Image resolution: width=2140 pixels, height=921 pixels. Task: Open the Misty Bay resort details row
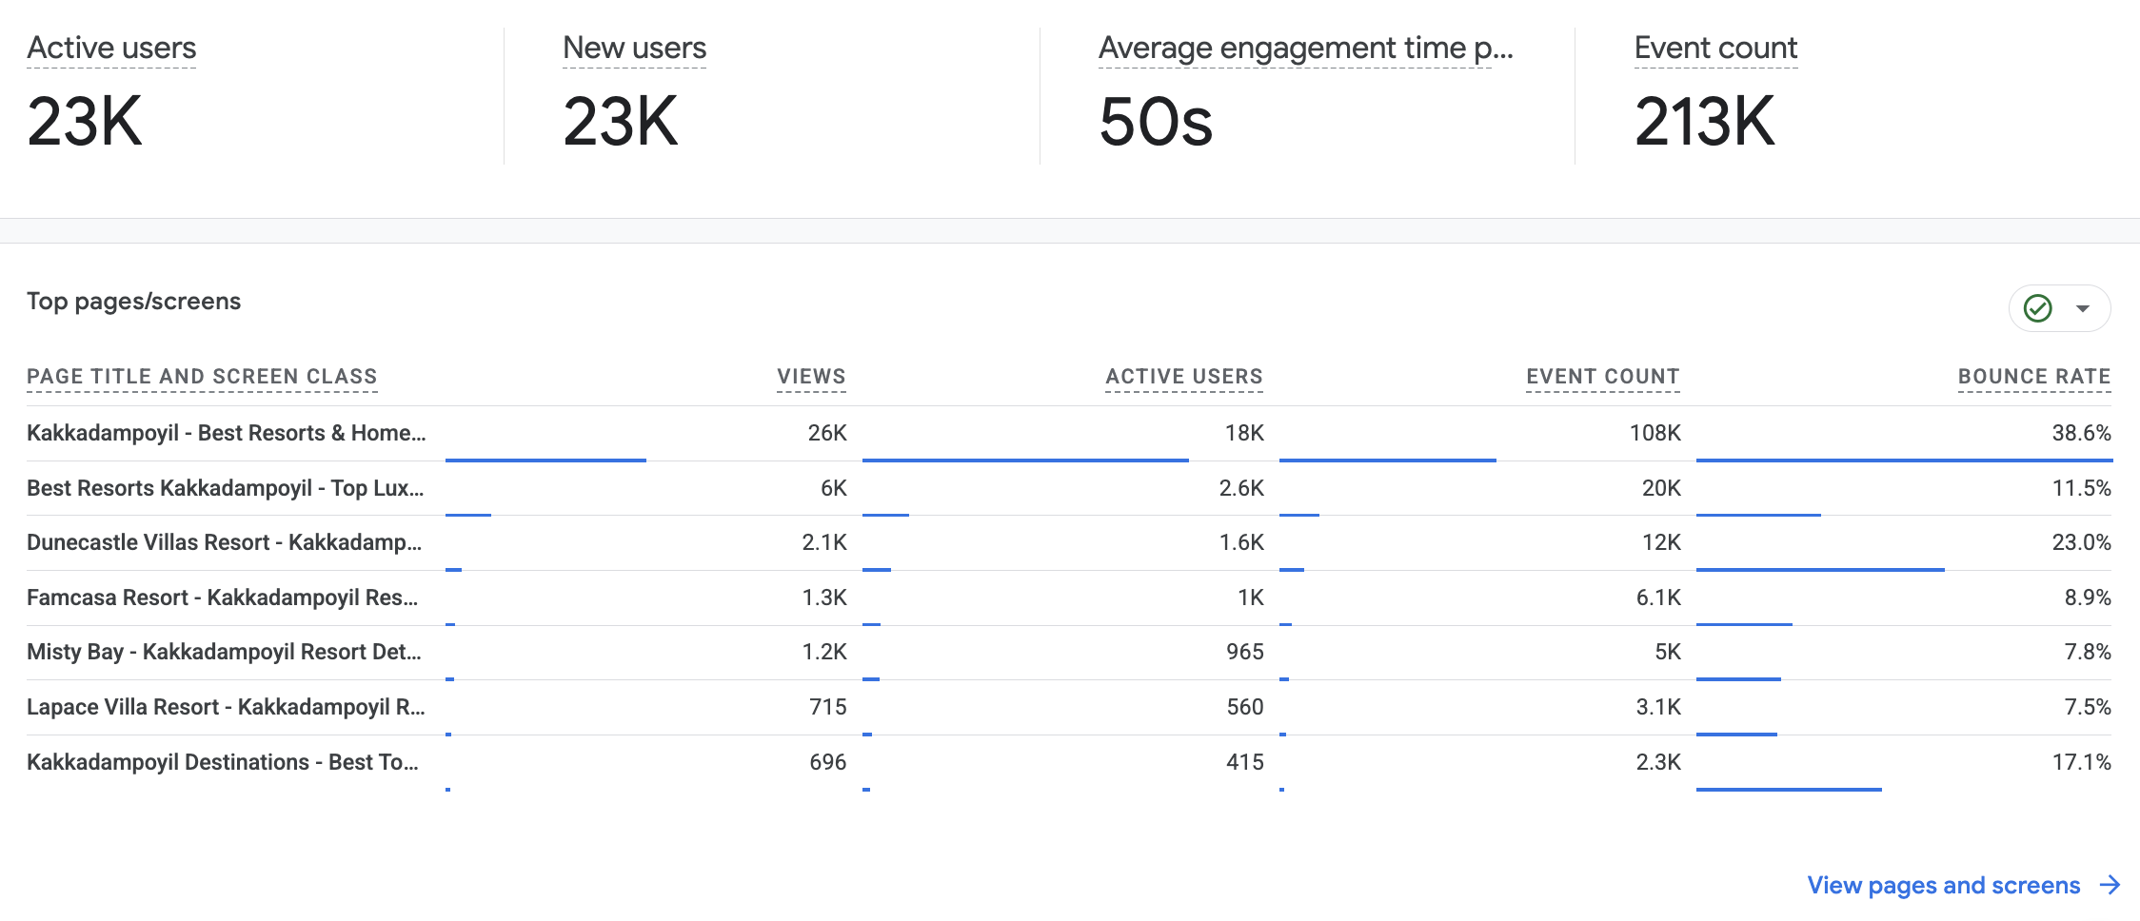coord(1069,653)
